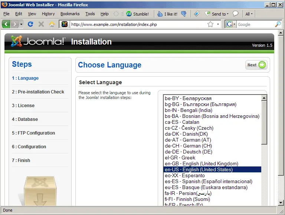Image resolution: width=285 pixels, height=215 pixels.
Task: Click language list scroll up arrow
Action: [264, 98]
